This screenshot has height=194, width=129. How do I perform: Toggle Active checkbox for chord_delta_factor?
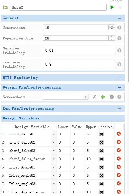click(101, 159)
